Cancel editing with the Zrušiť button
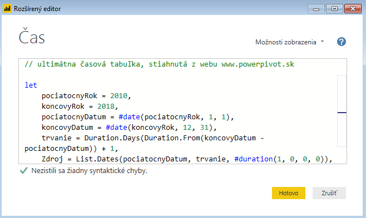 tap(329, 193)
